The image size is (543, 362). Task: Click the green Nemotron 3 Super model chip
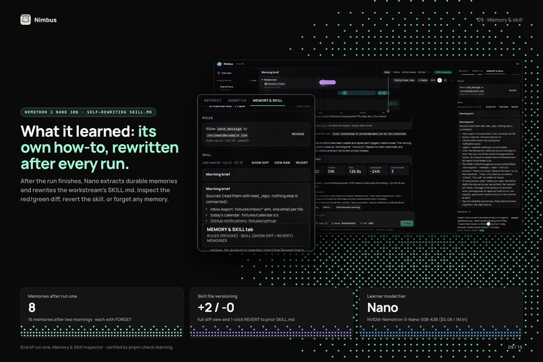[x=275, y=84]
